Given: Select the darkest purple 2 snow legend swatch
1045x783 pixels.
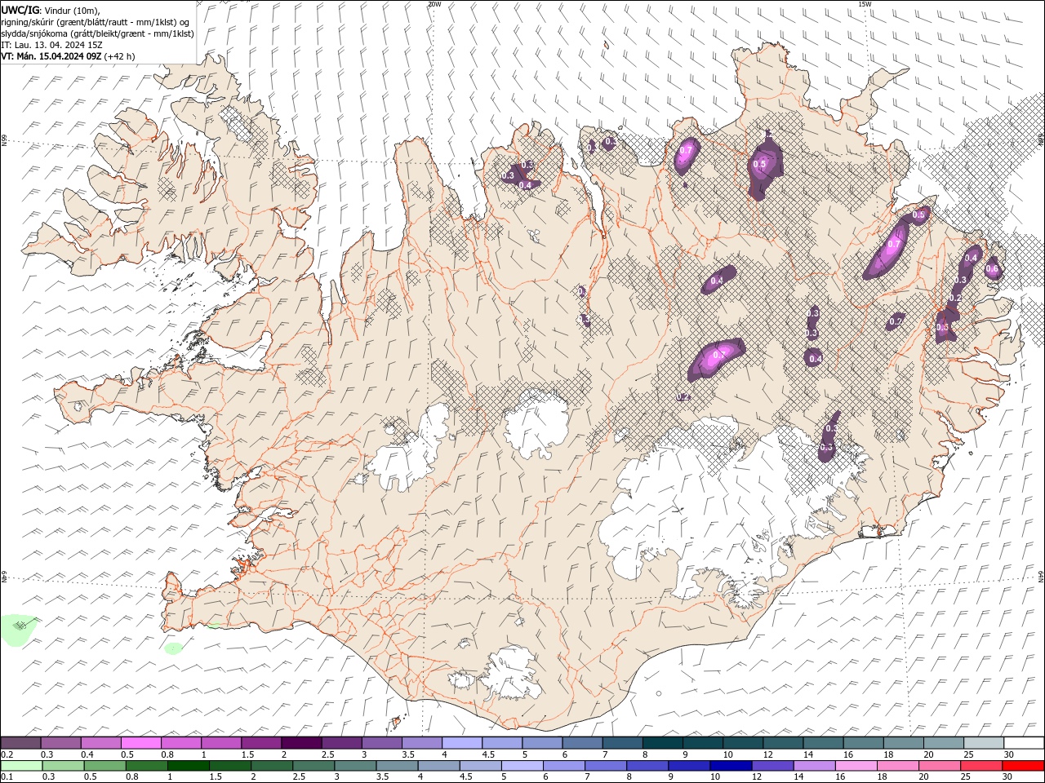Looking at the screenshot, I should [301, 743].
